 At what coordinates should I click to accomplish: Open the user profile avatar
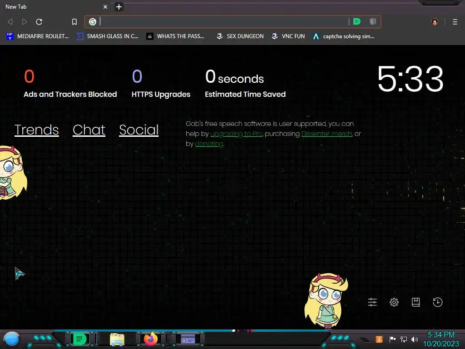[435, 22]
